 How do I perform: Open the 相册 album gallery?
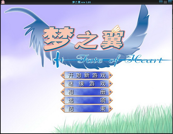point(87,92)
